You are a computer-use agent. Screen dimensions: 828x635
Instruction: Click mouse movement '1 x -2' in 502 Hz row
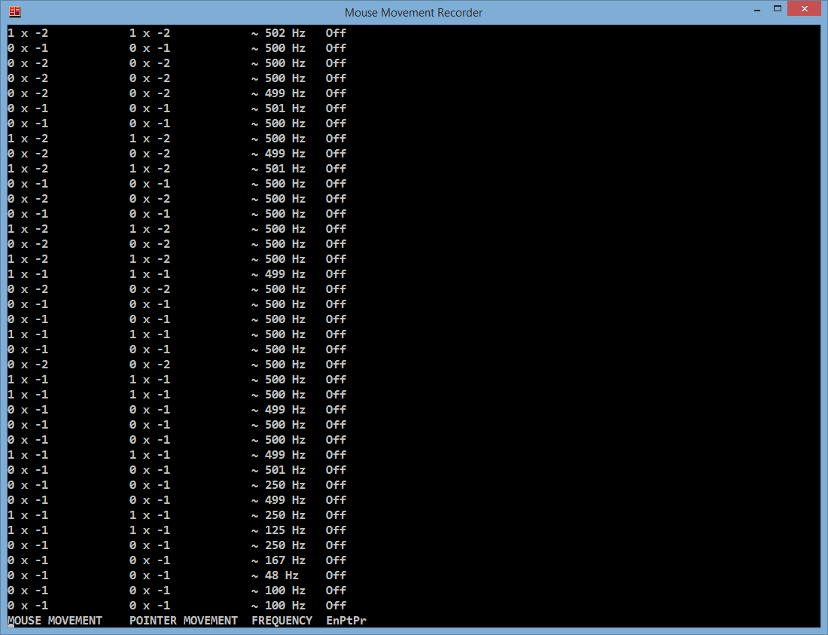(28, 32)
